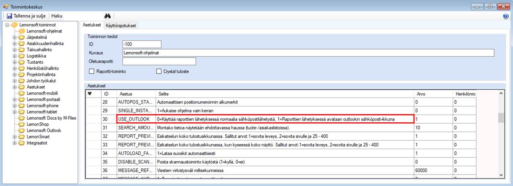Click the Projektinhallinta folder icon
The height and width of the screenshot is (186, 513).
coord(21,74)
